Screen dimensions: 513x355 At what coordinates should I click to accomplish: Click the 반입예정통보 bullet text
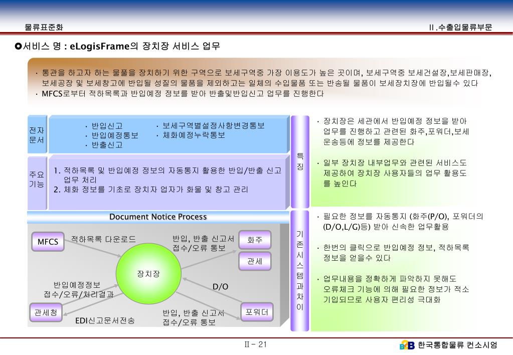pos(115,135)
